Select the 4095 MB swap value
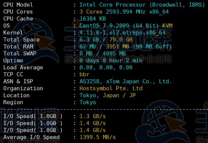This screenshot has width=208, height=143. tap(114, 54)
